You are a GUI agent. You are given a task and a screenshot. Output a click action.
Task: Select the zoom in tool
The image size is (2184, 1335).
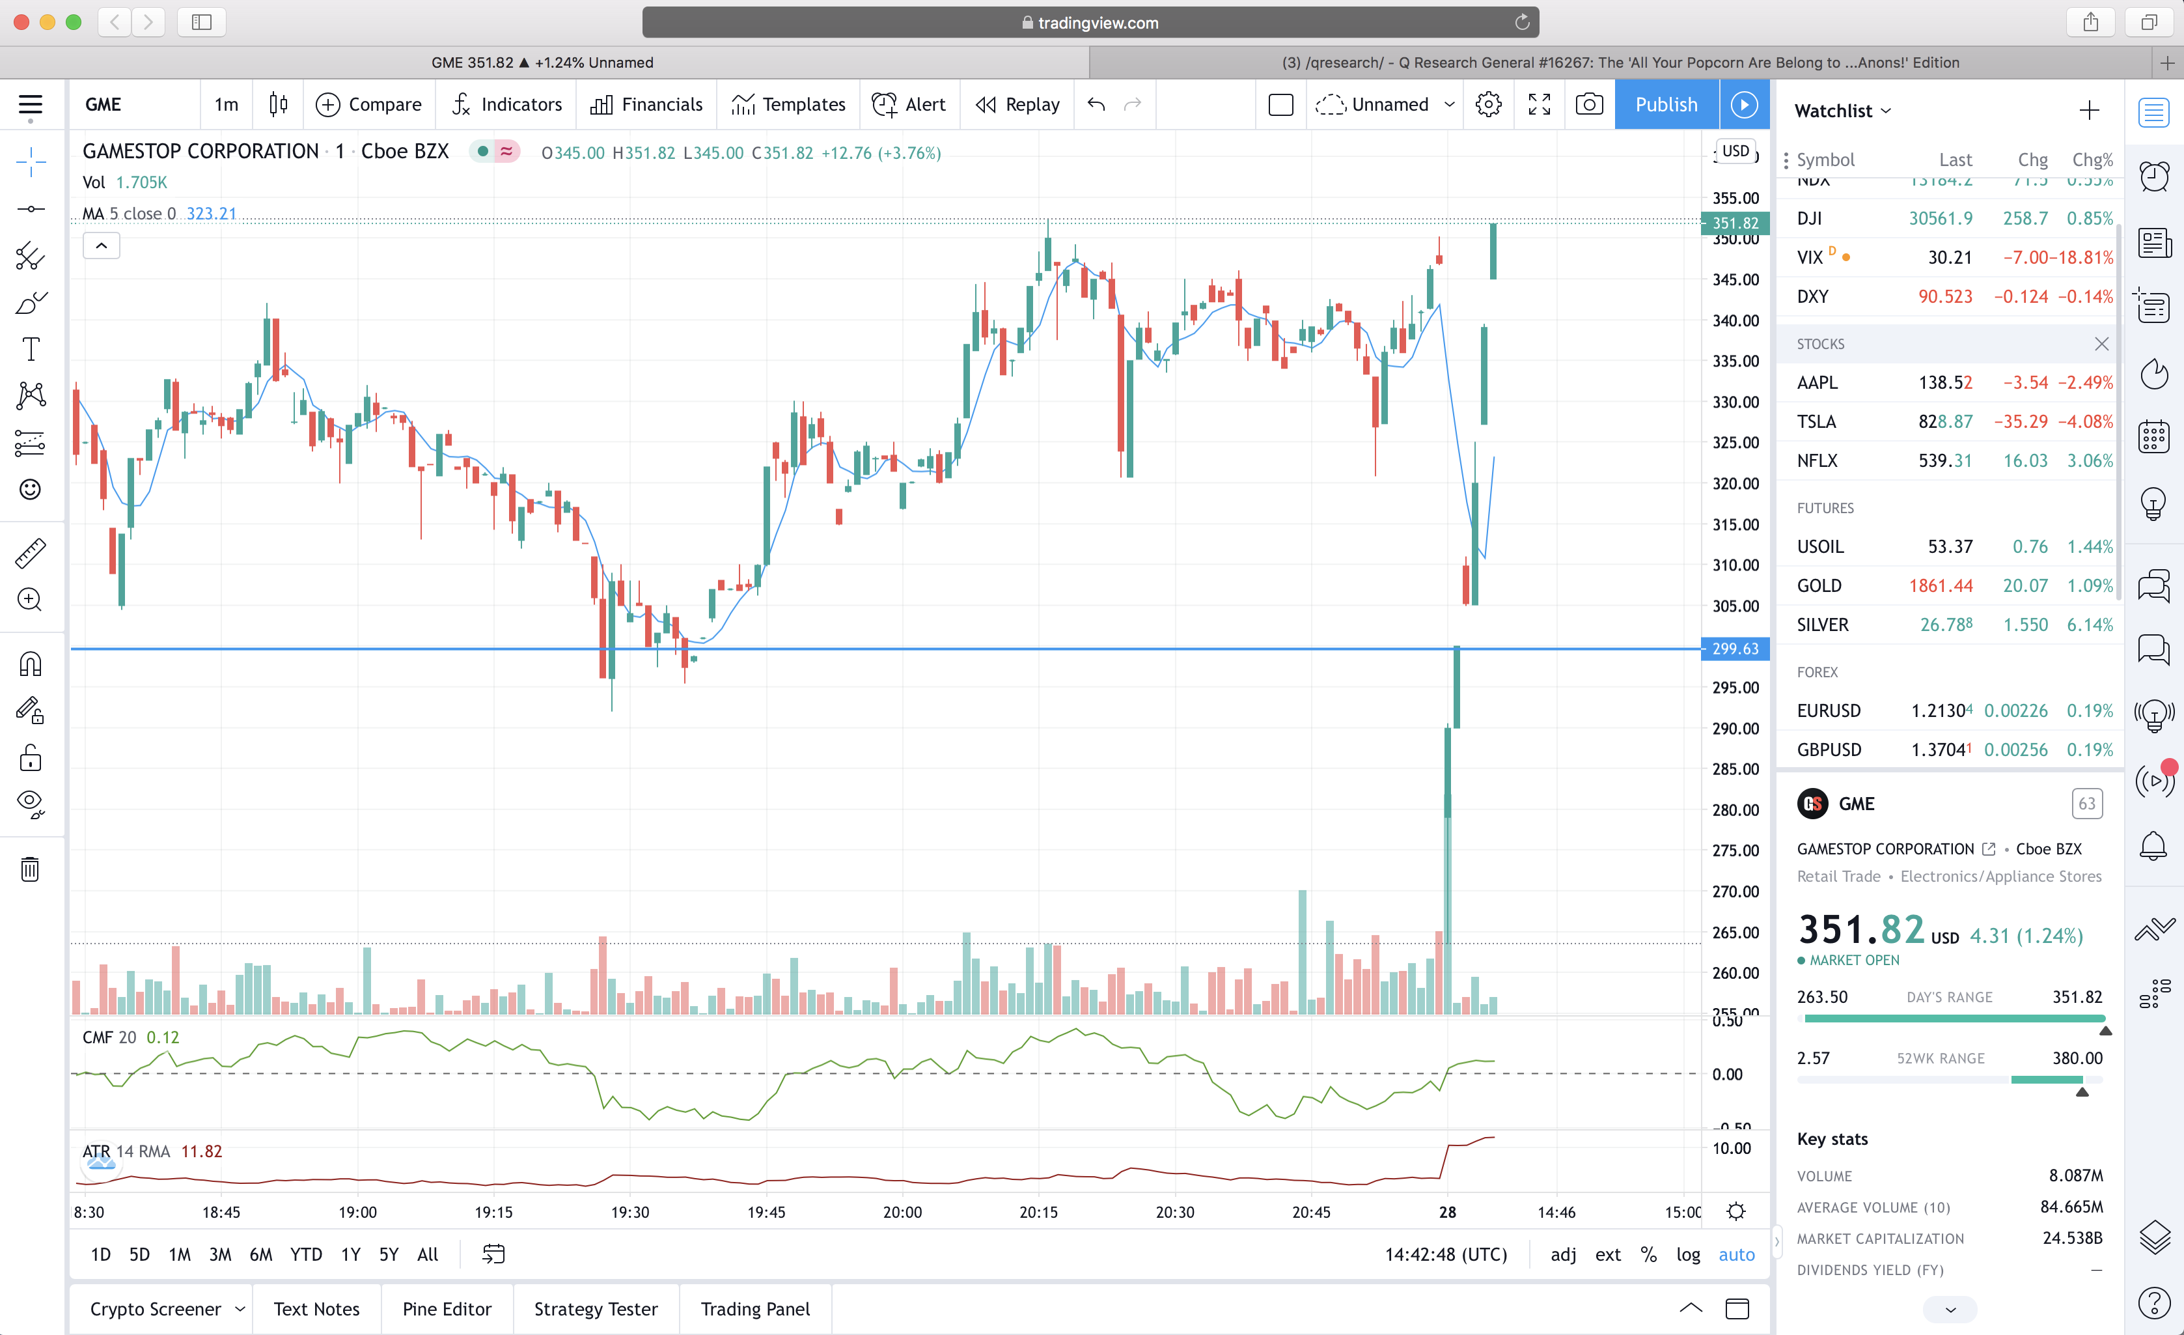(x=30, y=599)
